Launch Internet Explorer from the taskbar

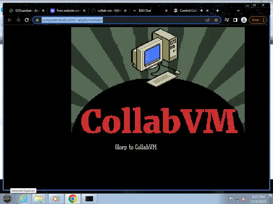click(23, 199)
